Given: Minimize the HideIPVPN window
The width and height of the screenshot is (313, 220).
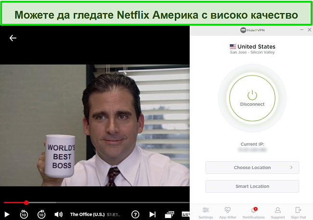Looking at the screenshot, I should [x=301, y=30].
